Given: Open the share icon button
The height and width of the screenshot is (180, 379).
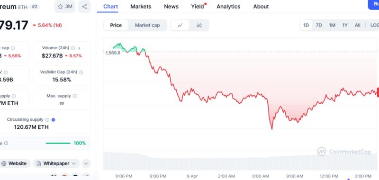Looking at the screenshot, I should (x=84, y=7).
